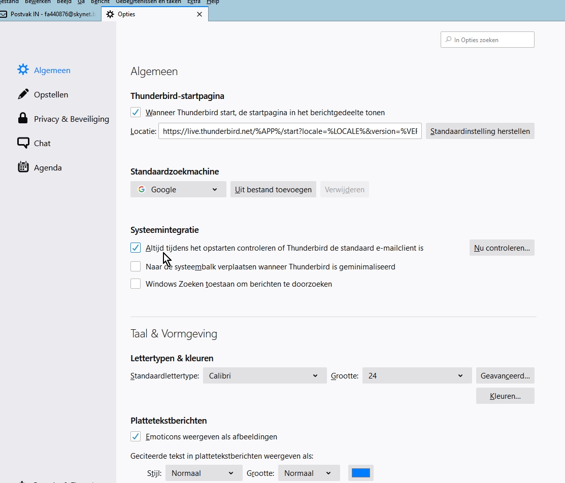Click the Algemeen gear icon in sidebar

point(23,70)
